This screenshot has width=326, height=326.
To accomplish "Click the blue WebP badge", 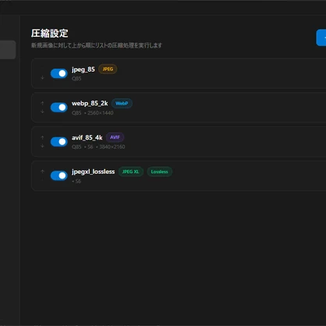I will click(x=122, y=104).
